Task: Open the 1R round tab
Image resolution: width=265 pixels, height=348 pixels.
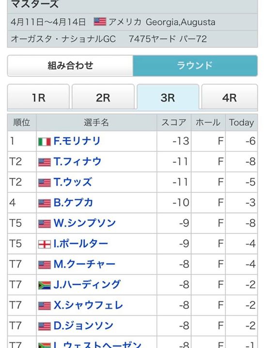Action: coord(38,97)
